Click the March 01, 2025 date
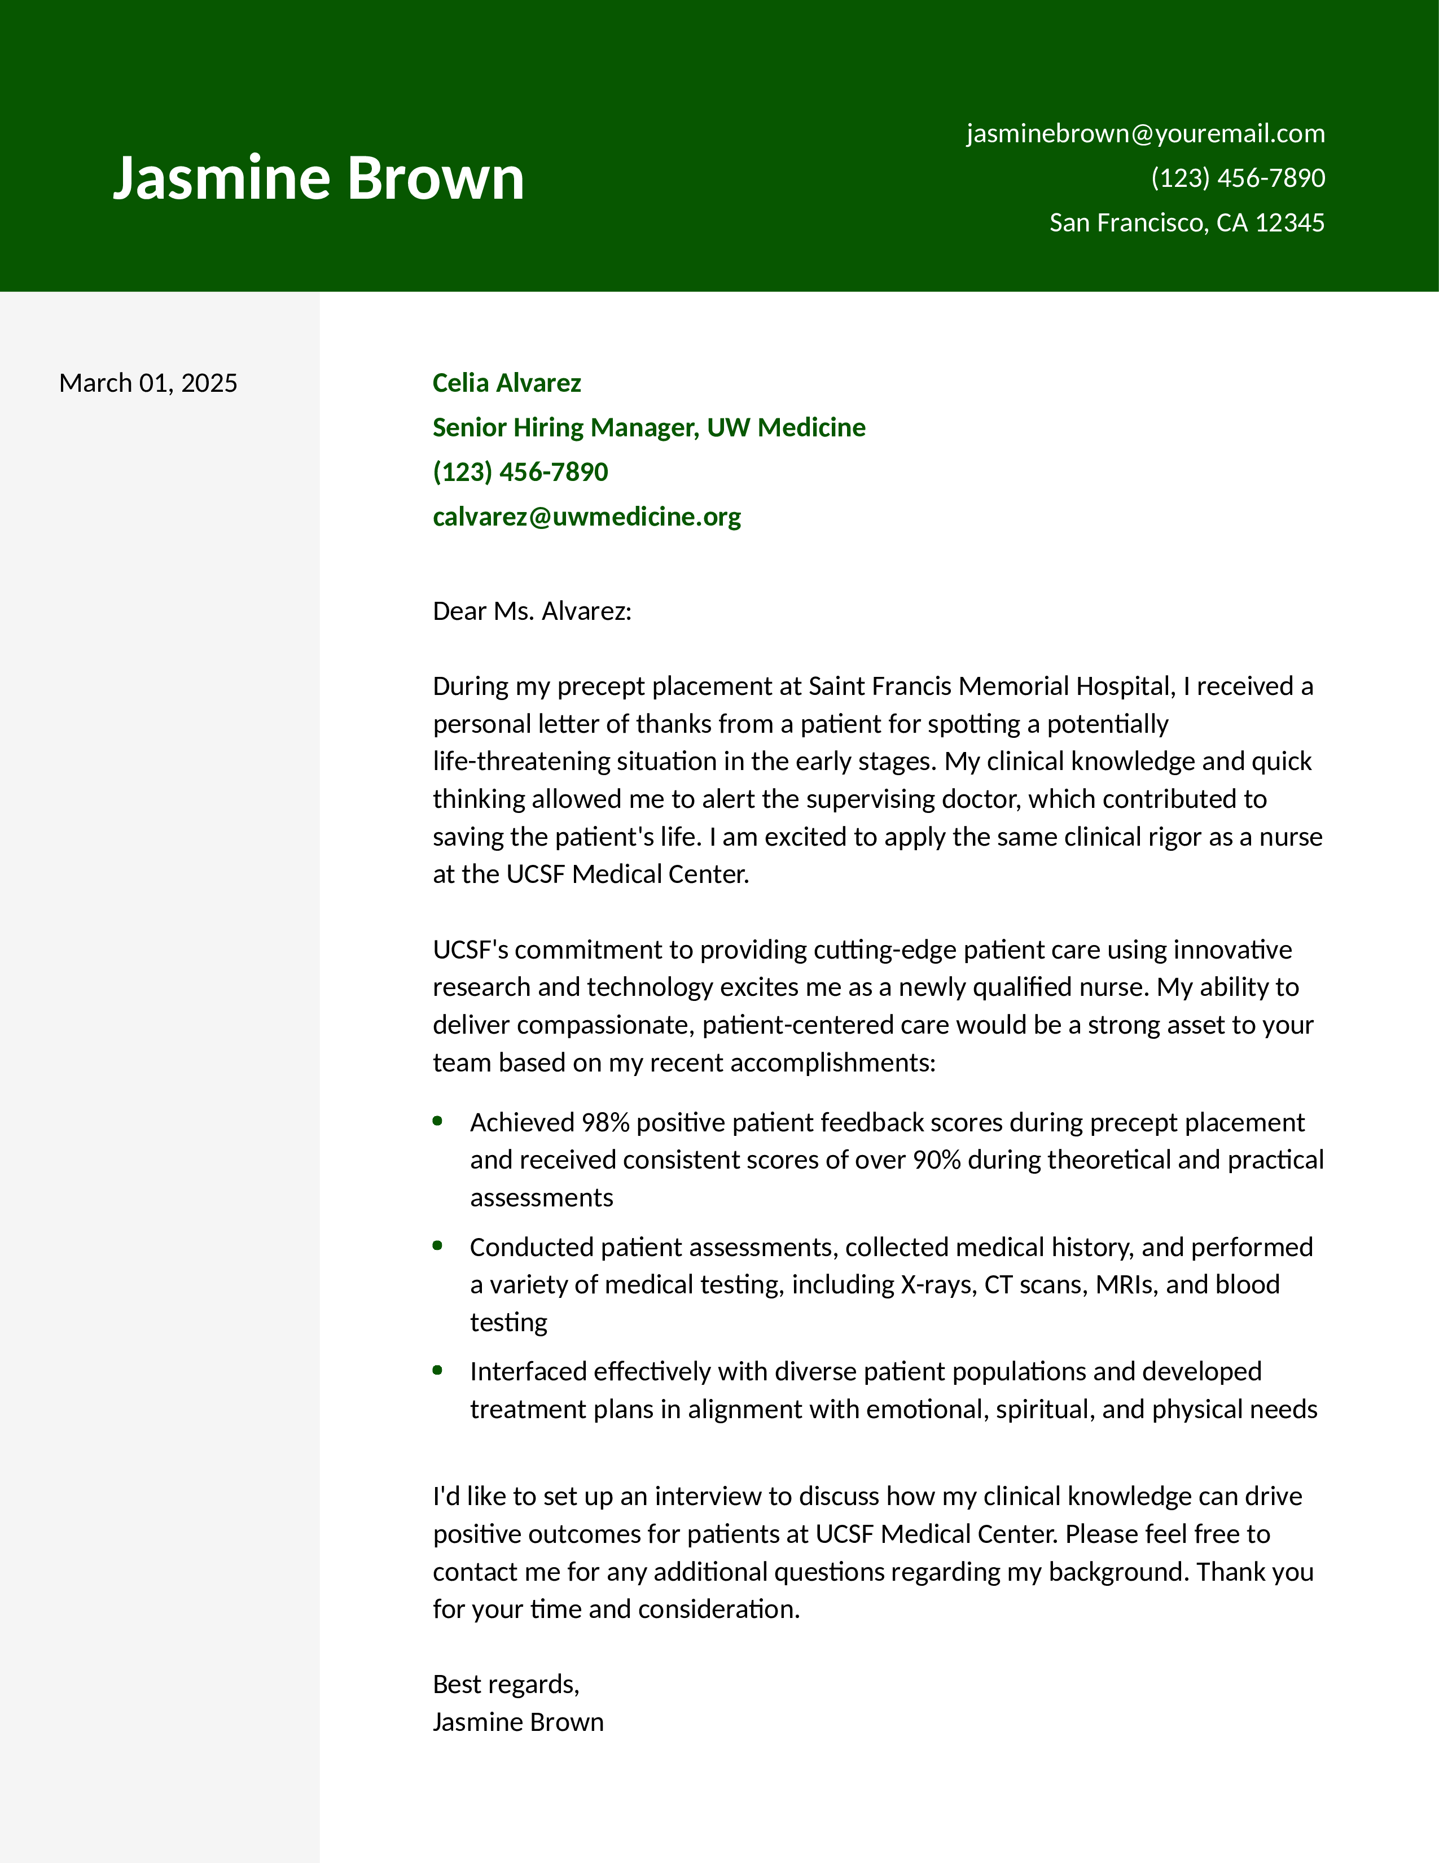This screenshot has width=1439, height=1863. [147, 383]
